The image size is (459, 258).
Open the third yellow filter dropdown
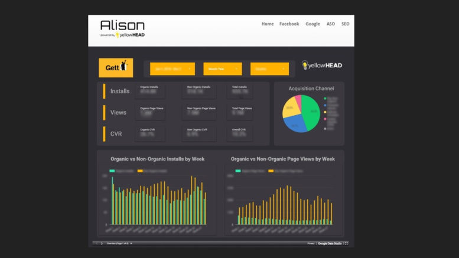pos(269,68)
